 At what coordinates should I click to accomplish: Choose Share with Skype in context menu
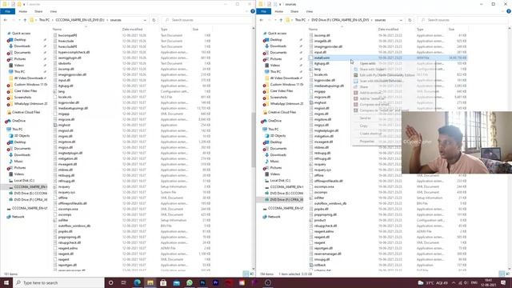372,70
